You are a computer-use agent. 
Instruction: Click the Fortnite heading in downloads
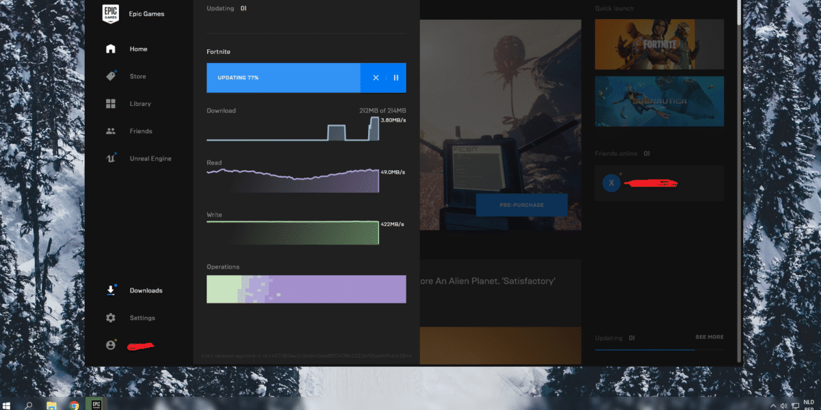coord(218,52)
